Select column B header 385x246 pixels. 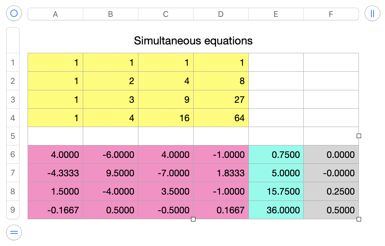[110, 14]
